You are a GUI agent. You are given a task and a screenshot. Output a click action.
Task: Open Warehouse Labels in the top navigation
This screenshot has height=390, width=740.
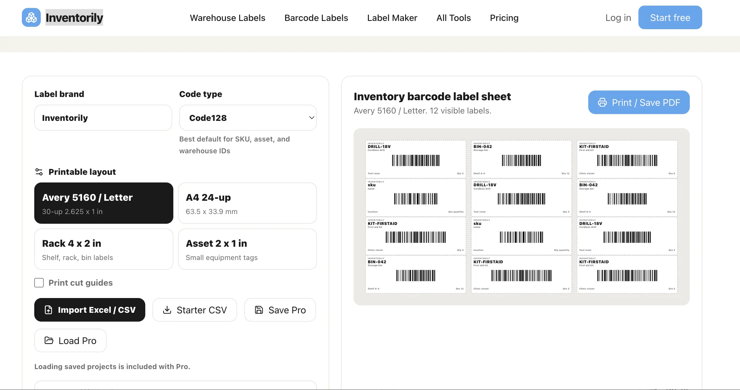pos(228,18)
